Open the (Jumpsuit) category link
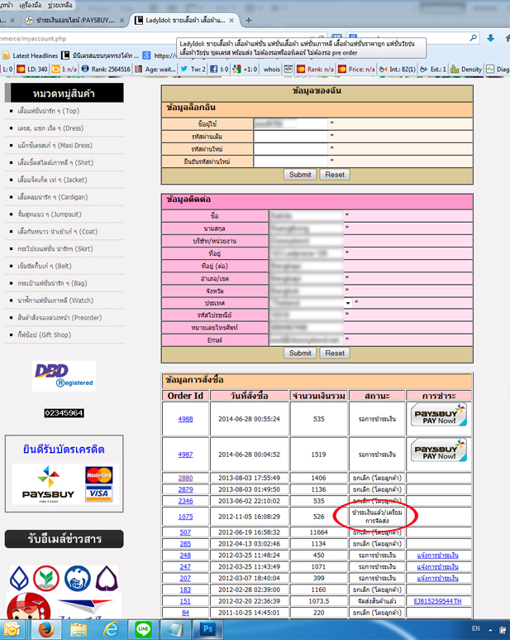Screen dimensions: 510x640 point(50,214)
